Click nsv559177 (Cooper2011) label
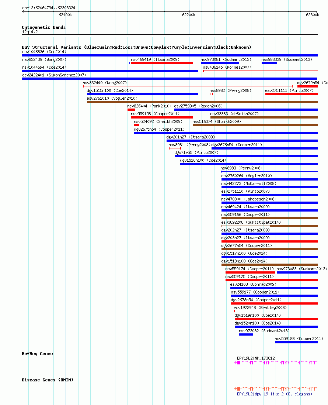This screenshot has width=328, height=405. [x=255, y=292]
